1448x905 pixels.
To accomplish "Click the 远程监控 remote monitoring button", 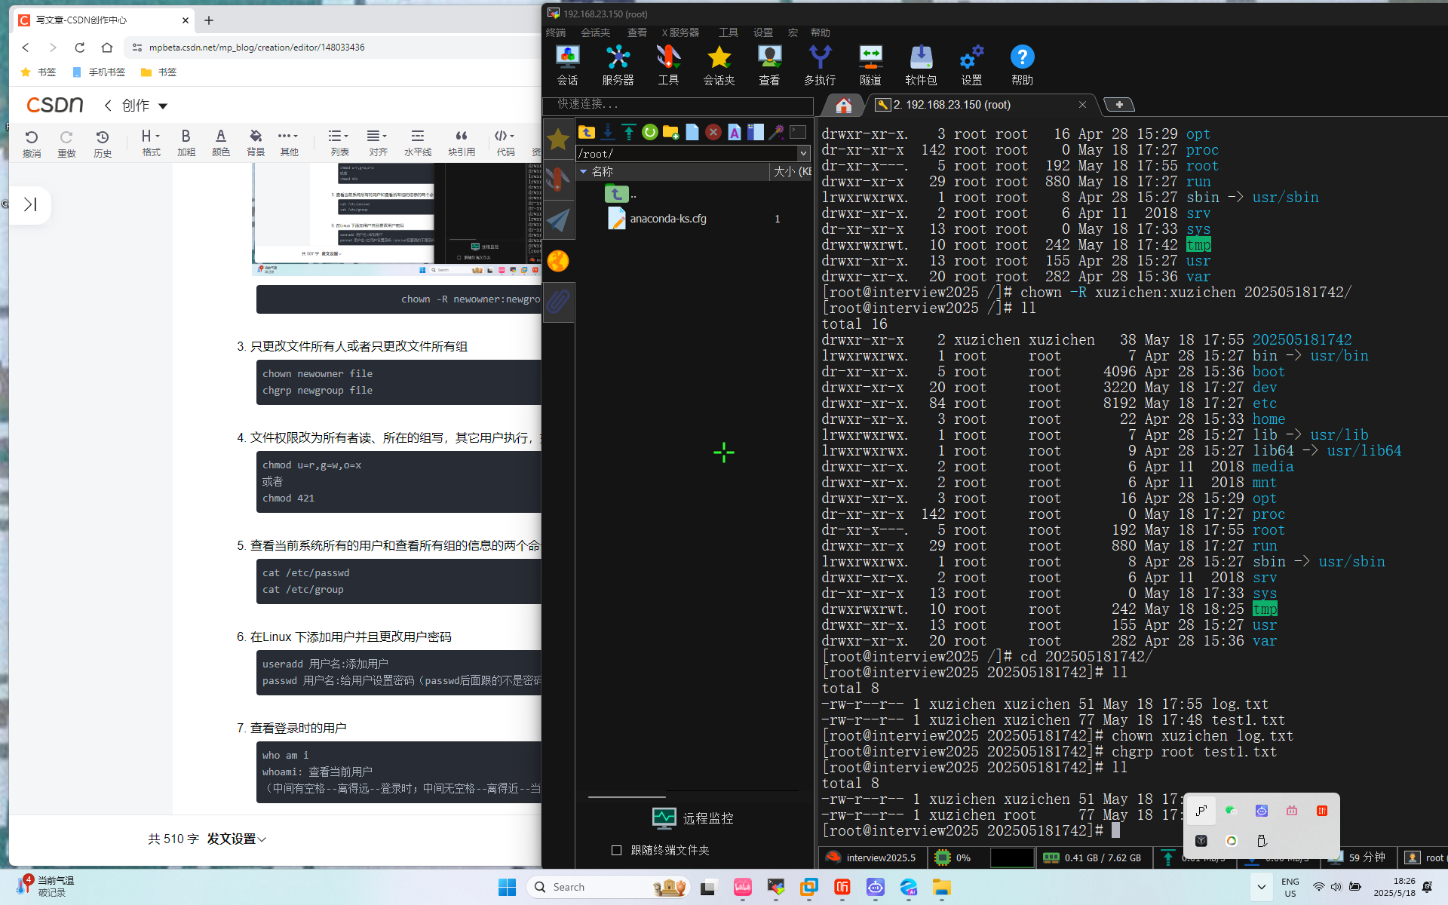I will coord(692,818).
